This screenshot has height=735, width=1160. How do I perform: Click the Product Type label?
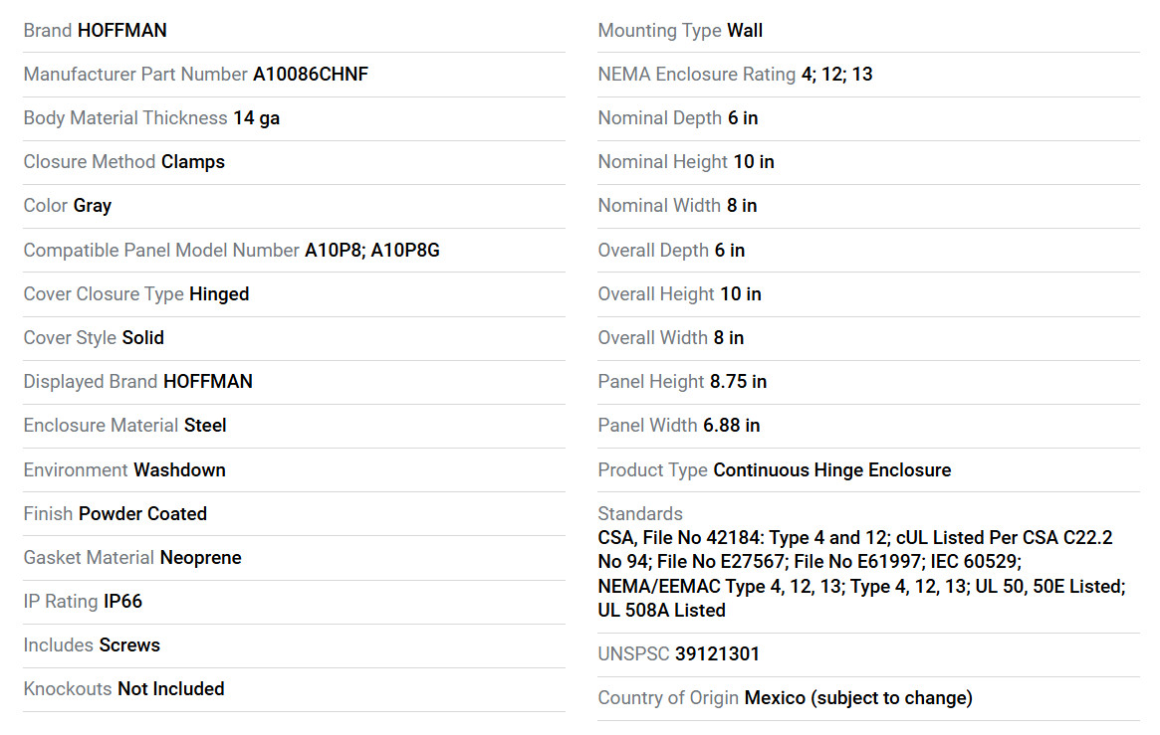point(652,469)
